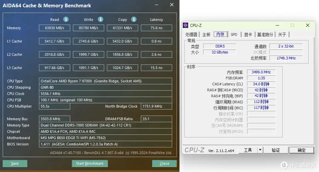Click the Read info icon in AIDA64
The image size is (319, 172).
tap(66, 19)
